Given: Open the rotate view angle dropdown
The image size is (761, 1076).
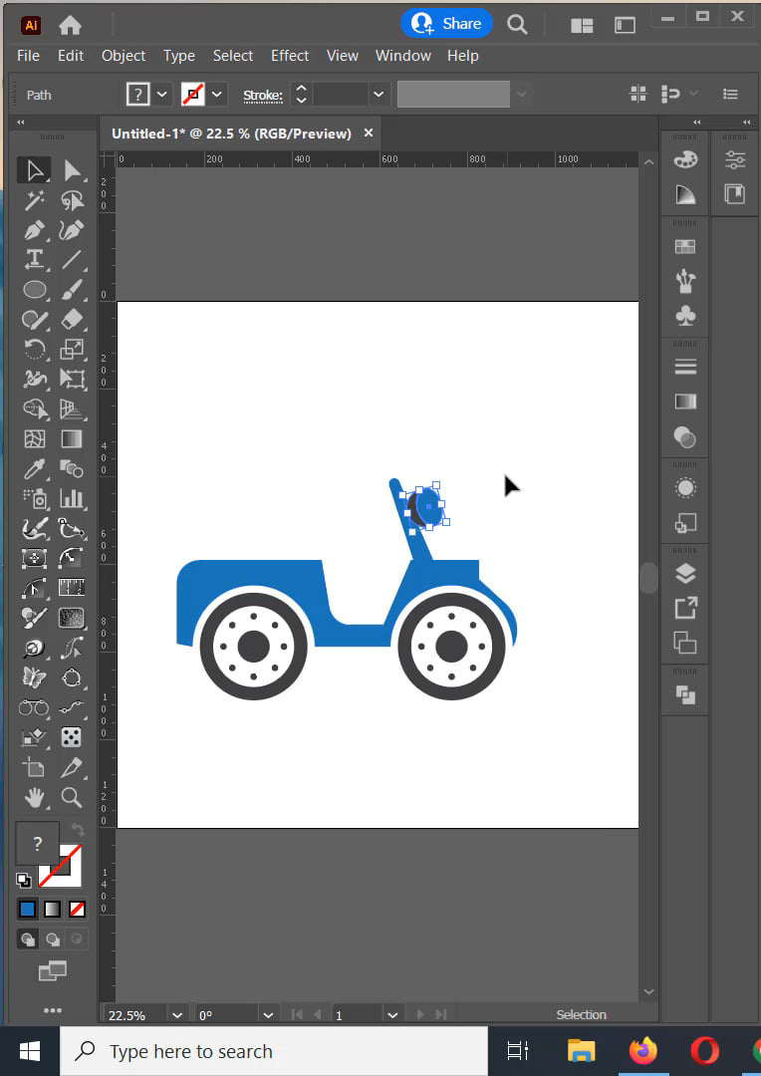Looking at the screenshot, I should click(268, 1015).
